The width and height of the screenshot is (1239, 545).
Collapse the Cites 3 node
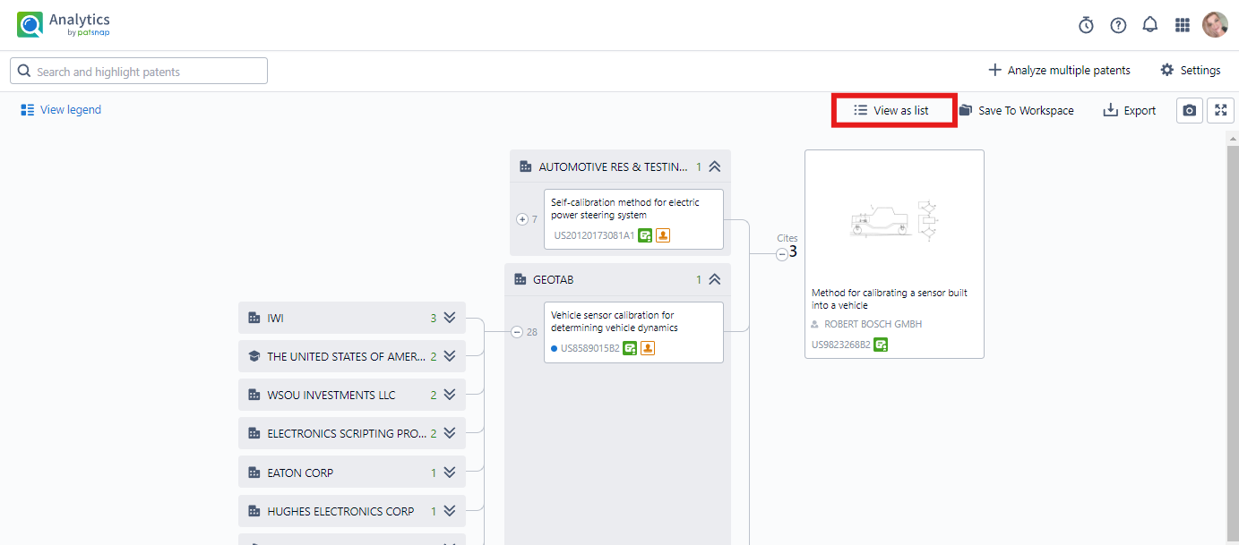coord(782,254)
